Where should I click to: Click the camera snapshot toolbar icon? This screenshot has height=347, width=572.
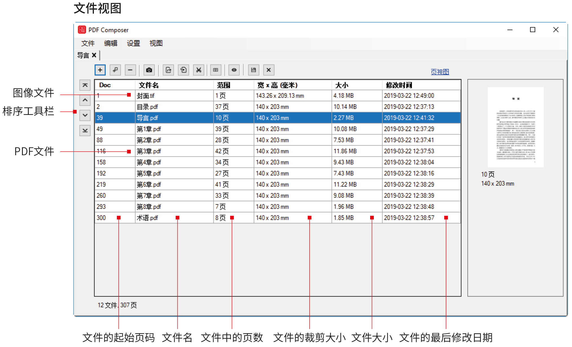[149, 70]
